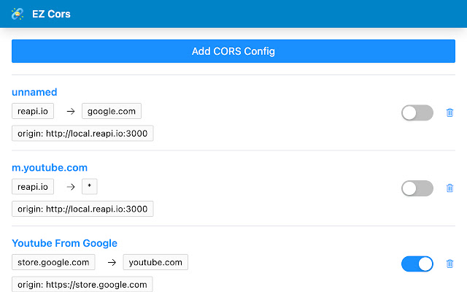This screenshot has width=467, height=292.
Task: Disable the Youtube From Google toggle
Action: point(417,264)
